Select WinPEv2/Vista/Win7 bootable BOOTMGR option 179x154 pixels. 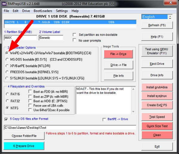pyautogui.click(x=7, y=53)
